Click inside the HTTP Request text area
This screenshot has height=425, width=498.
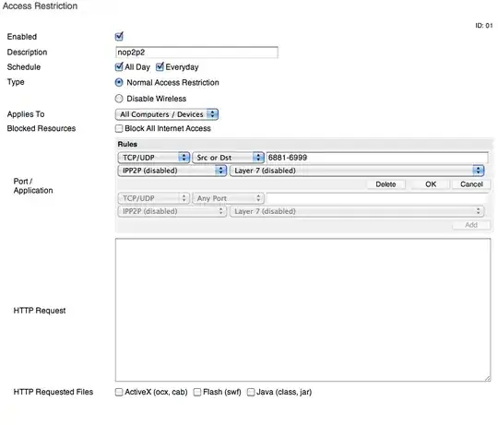point(303,310)
